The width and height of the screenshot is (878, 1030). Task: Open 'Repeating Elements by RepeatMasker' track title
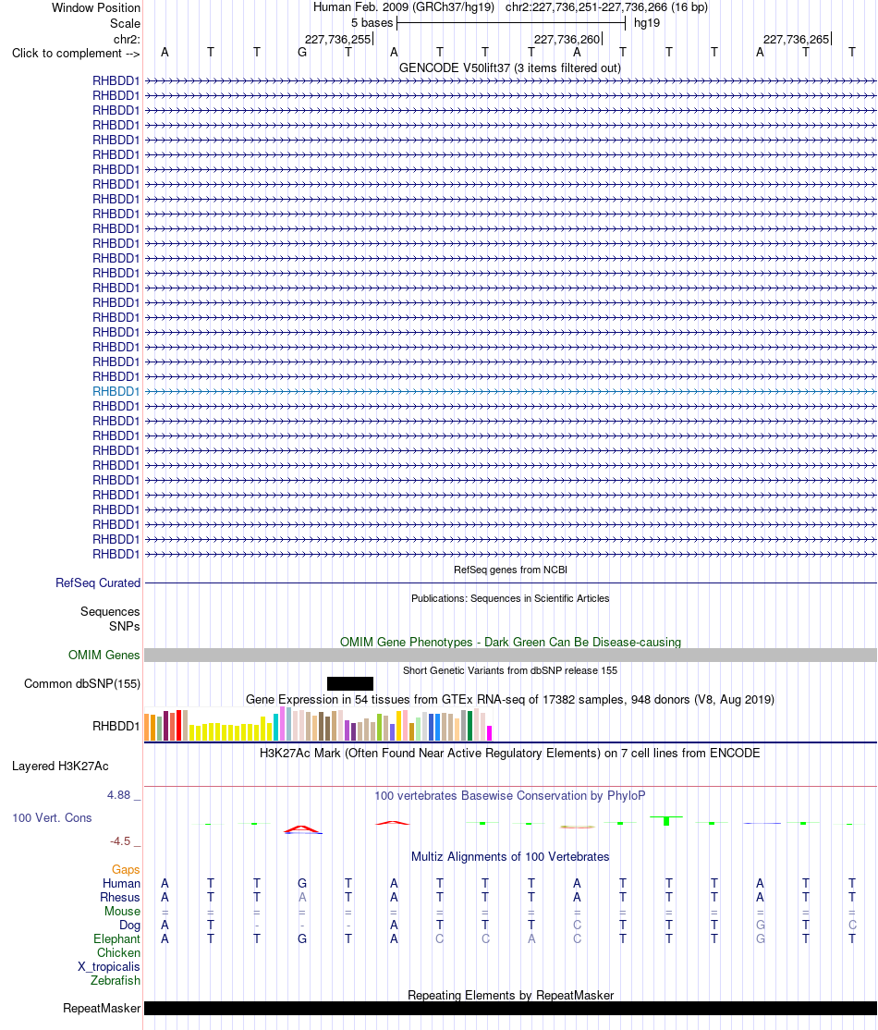click(510, 995)
